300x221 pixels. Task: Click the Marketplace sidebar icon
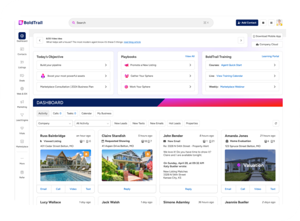[x=22, y=143]
